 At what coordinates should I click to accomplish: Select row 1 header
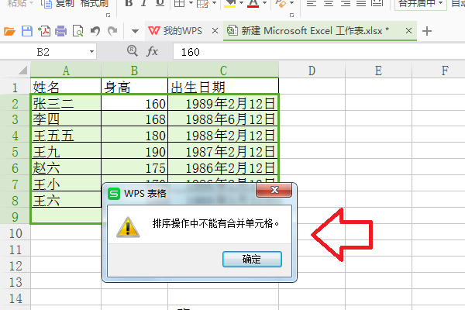click(x=15, y=88)
